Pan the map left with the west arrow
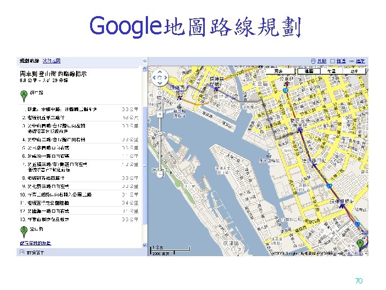The image size is (386, 290). click(154, 77)
